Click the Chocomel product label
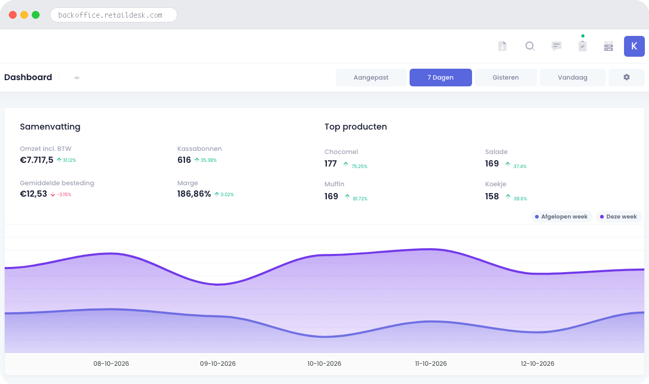Image resolution: width=649 pixels, height=384 pixels. (x=341, y=152)
